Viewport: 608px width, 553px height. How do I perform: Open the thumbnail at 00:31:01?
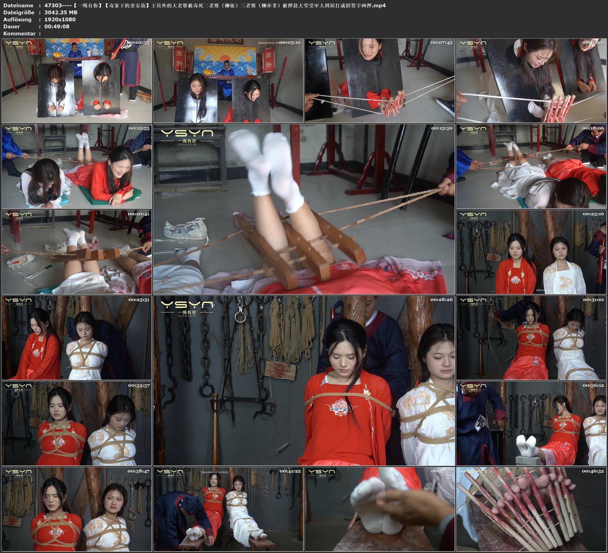pos(531,337)
